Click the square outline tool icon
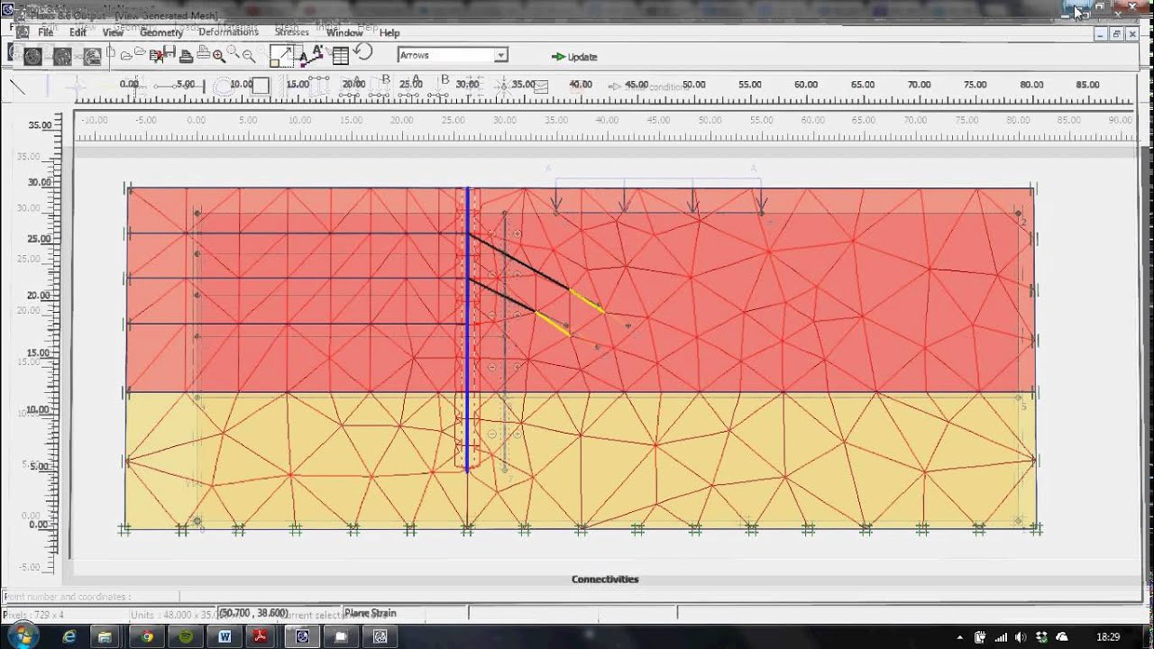Screen dimensions: 1154x649 (x=261, y=86)
